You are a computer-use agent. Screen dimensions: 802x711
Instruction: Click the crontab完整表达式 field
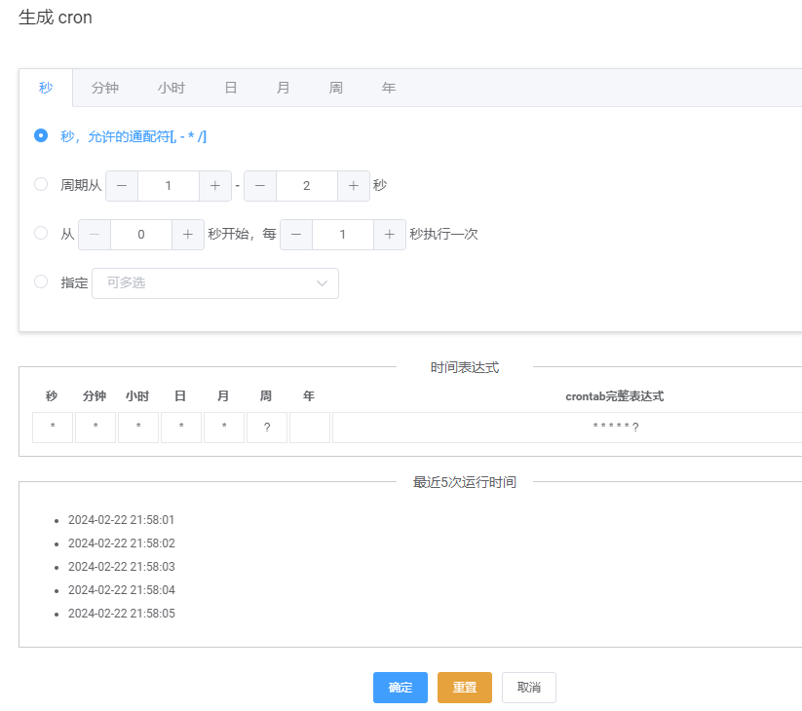pyautogui.click(x=567, y=428)
